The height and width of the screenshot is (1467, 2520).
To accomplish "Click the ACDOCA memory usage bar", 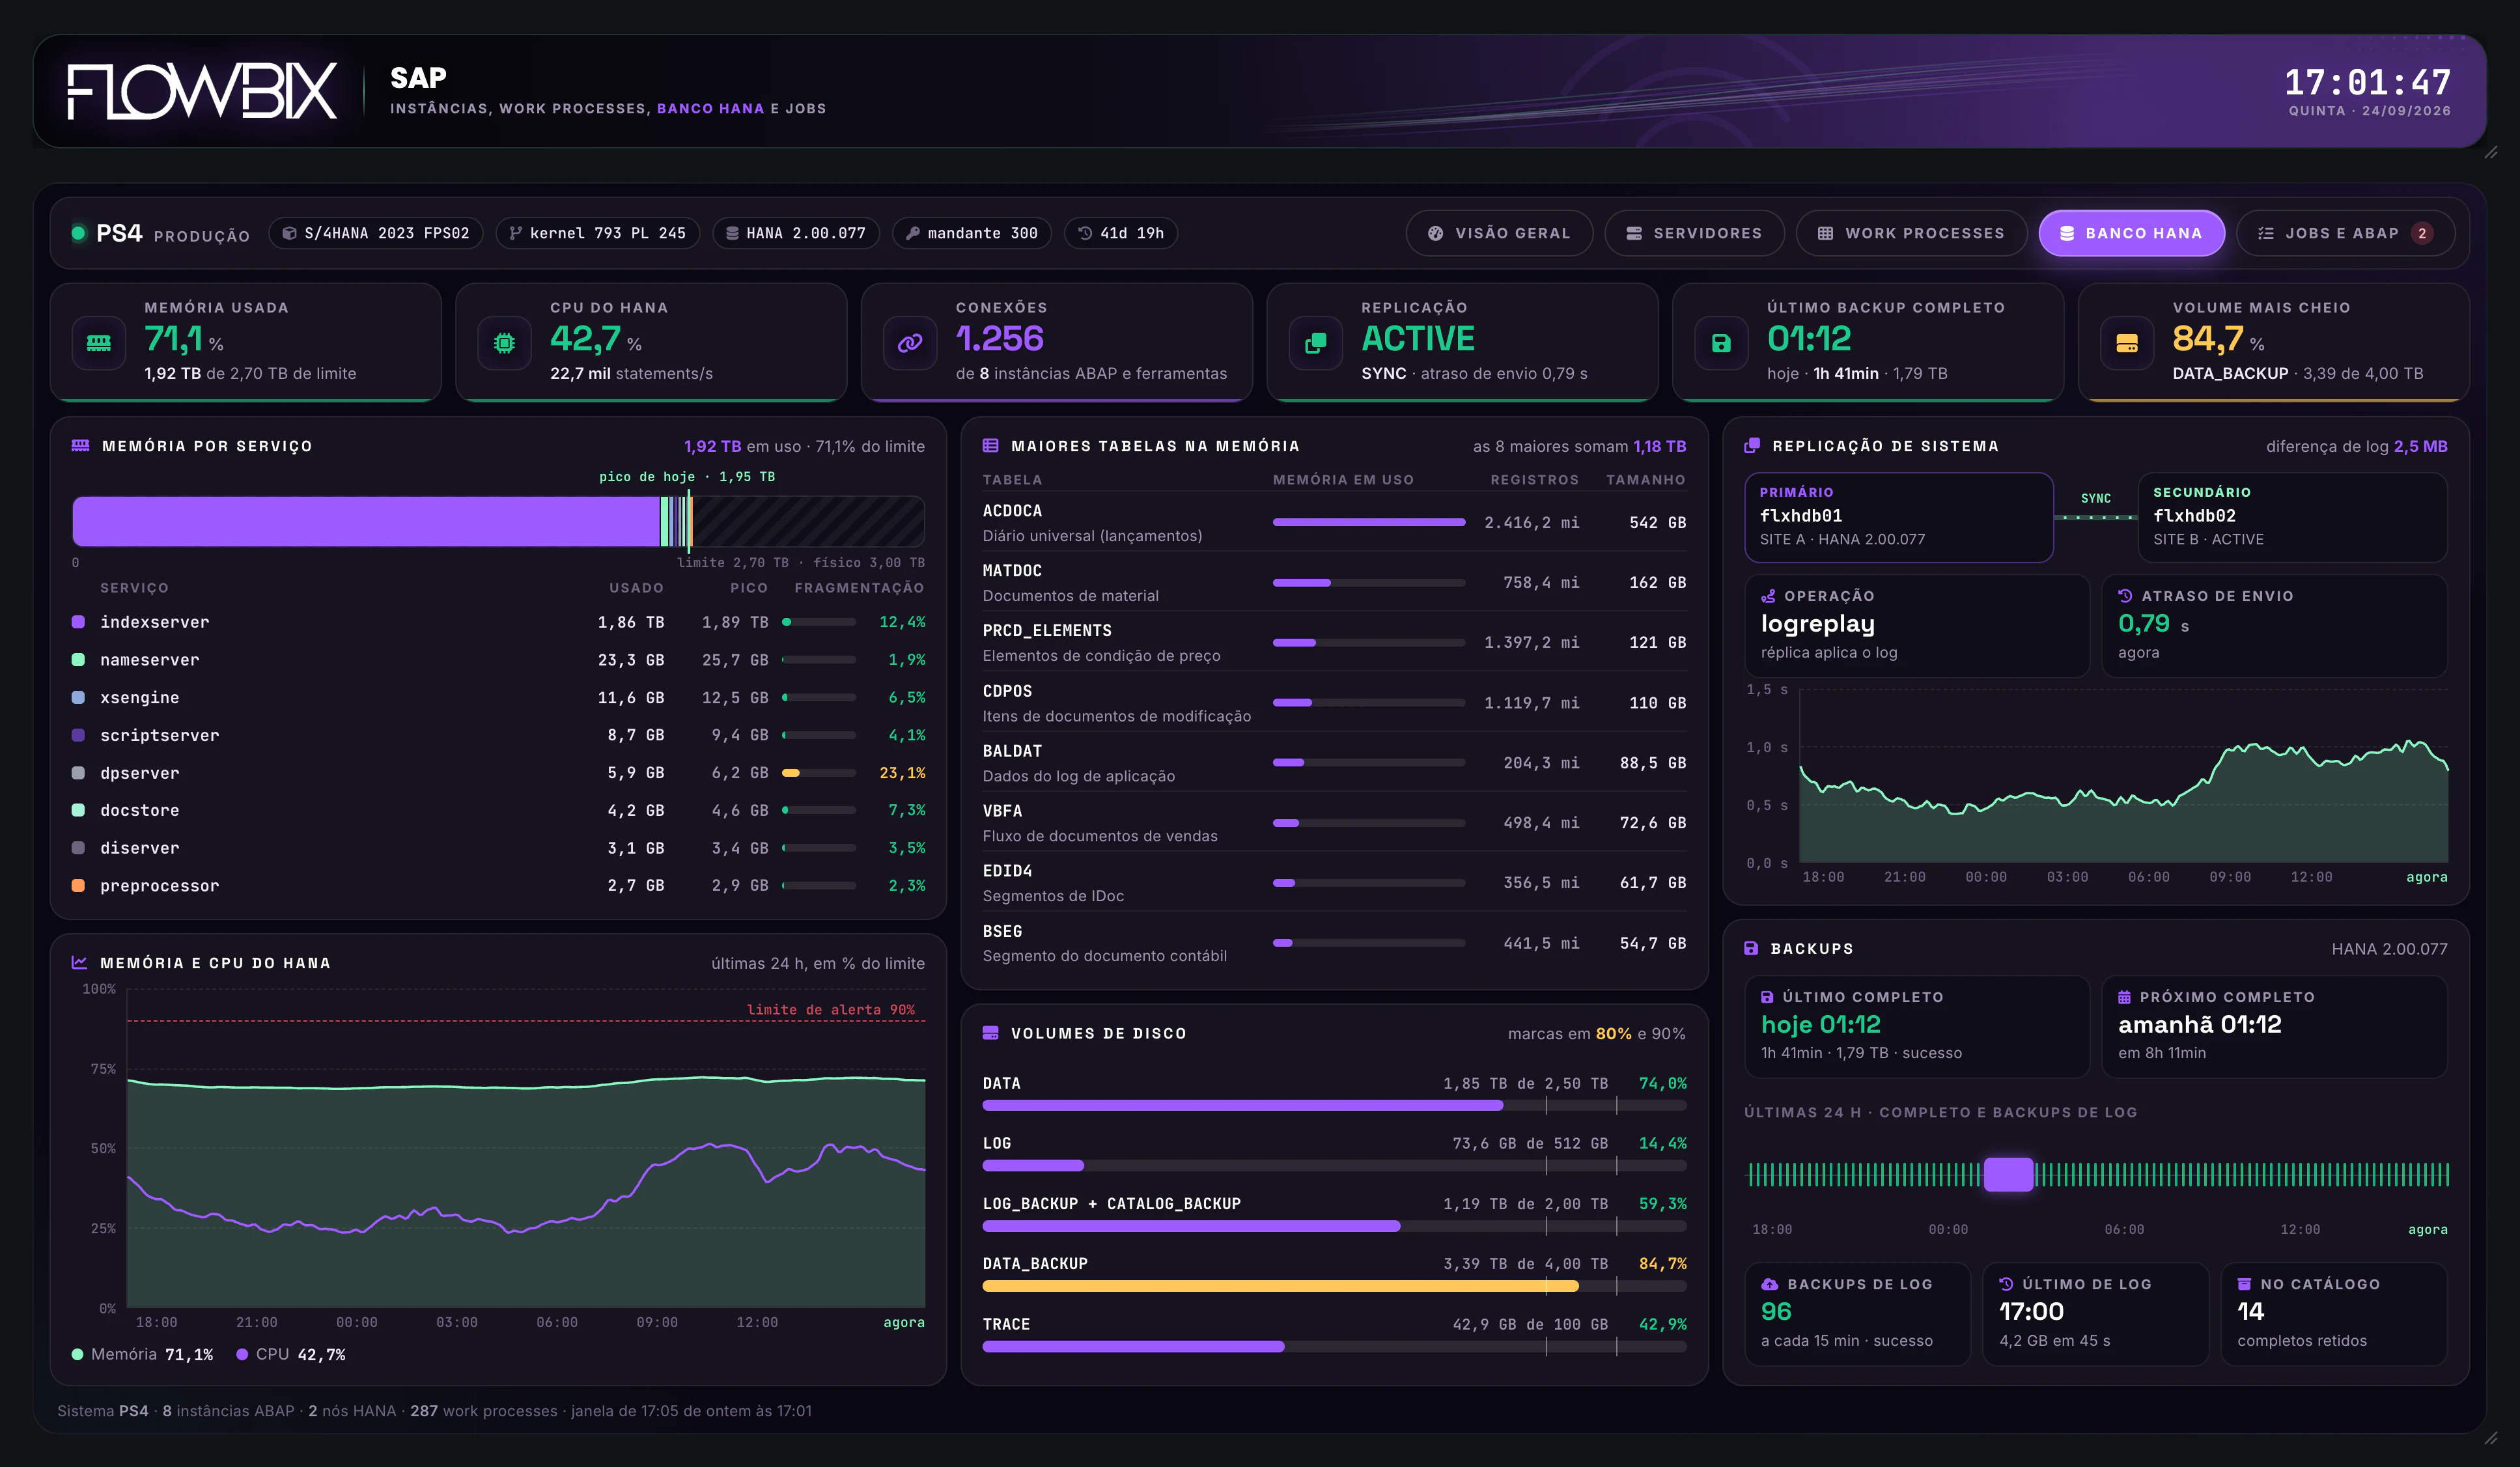I will pos(1369,522).
